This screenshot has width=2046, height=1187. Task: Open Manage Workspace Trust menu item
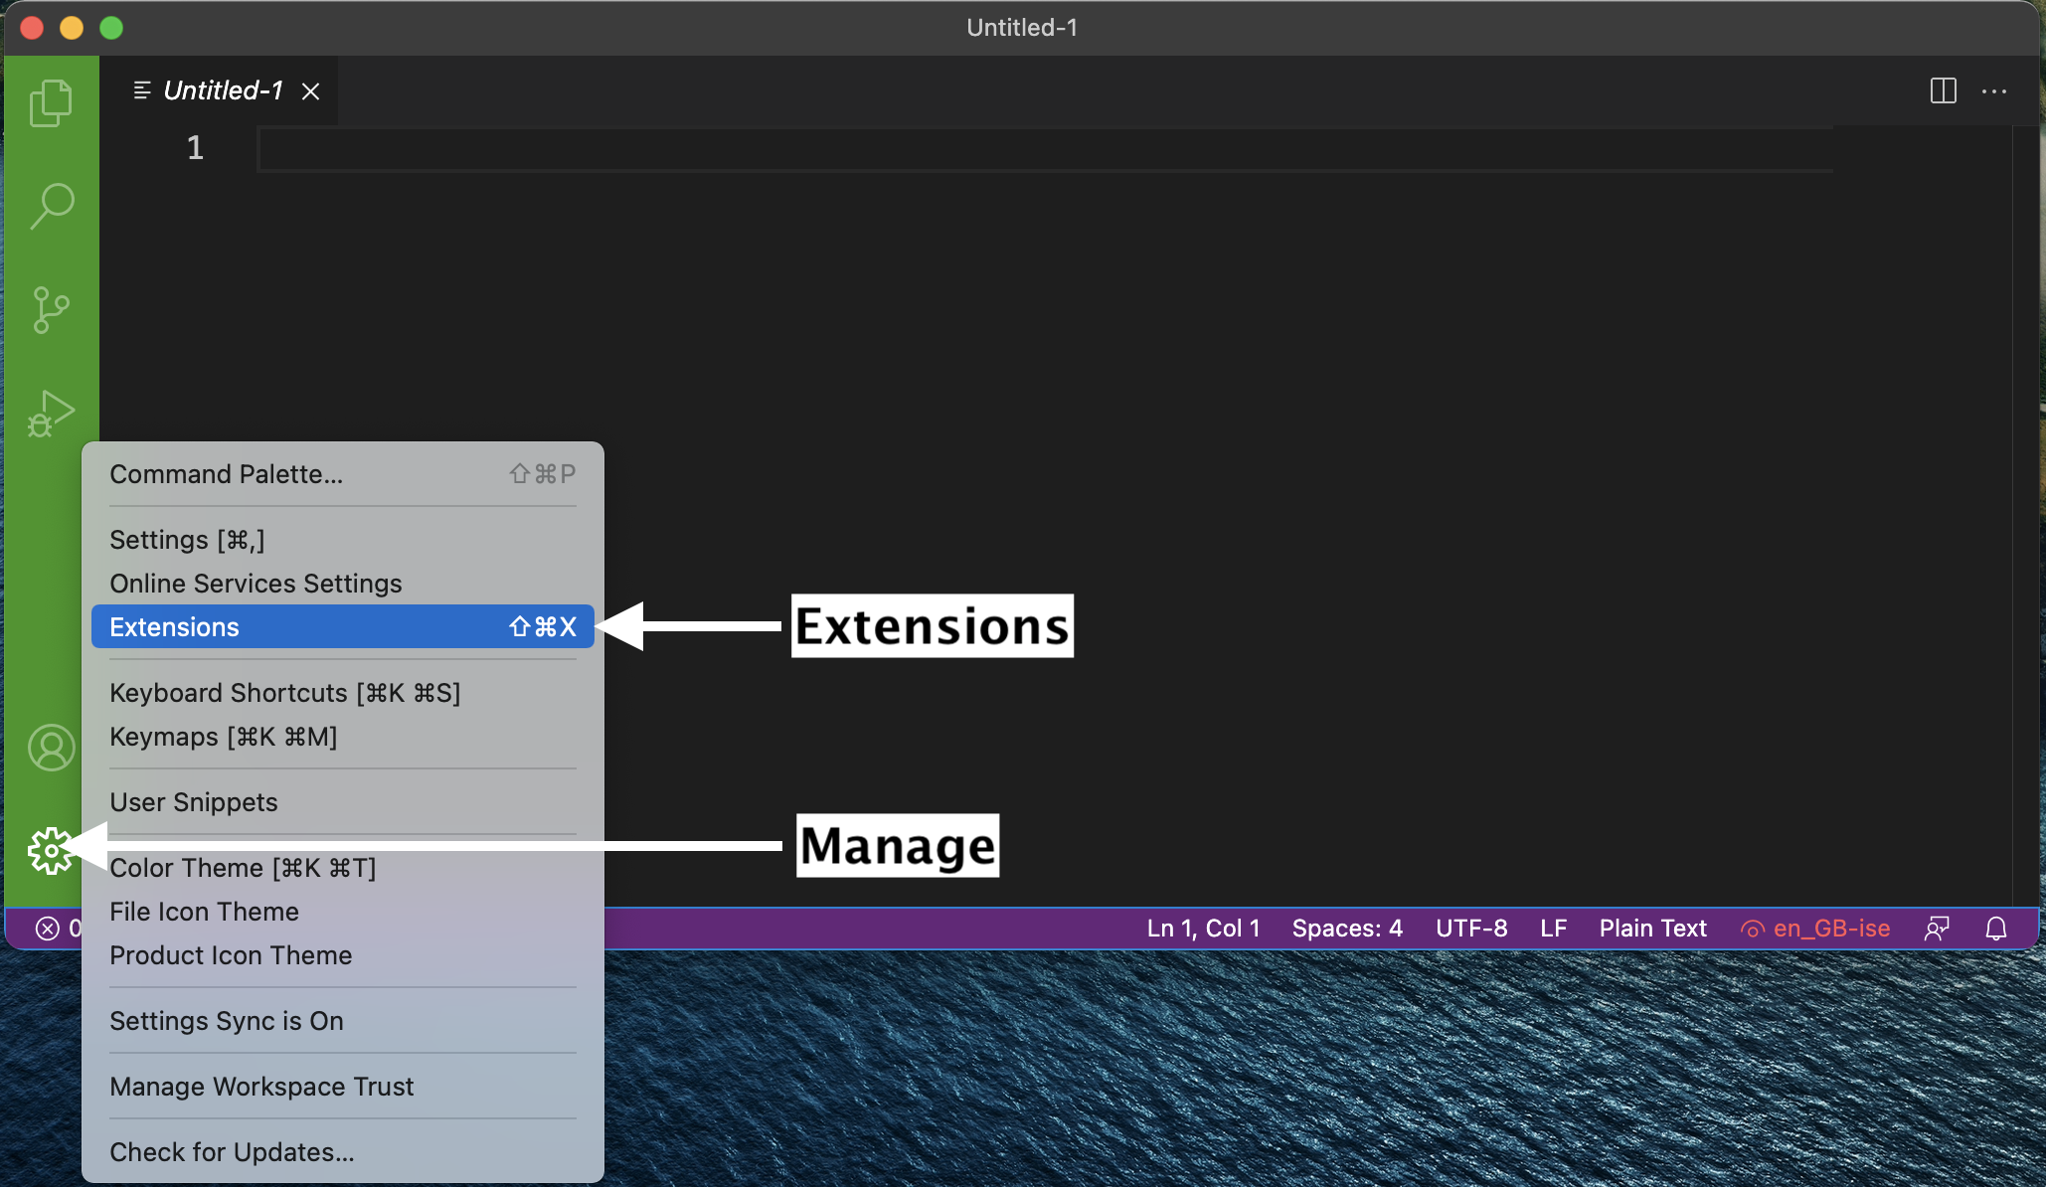click(x=343, y=1087)
